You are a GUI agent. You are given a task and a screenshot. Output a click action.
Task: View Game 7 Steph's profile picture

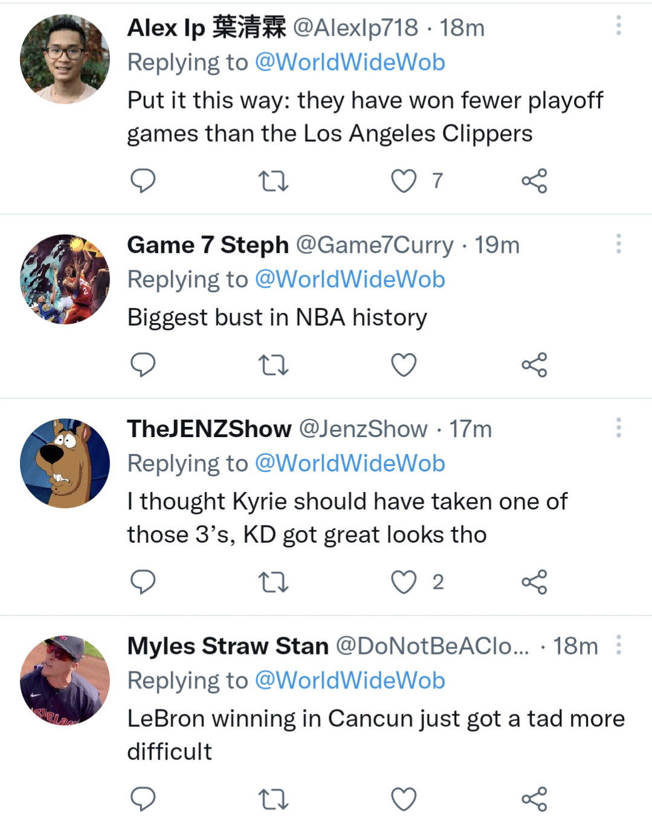[65, 279]
